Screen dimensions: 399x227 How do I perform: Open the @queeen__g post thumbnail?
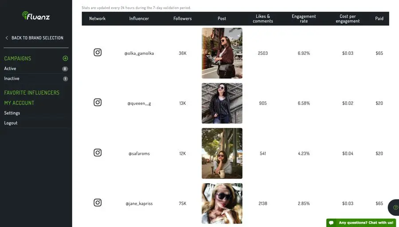(x=222, y=103)
